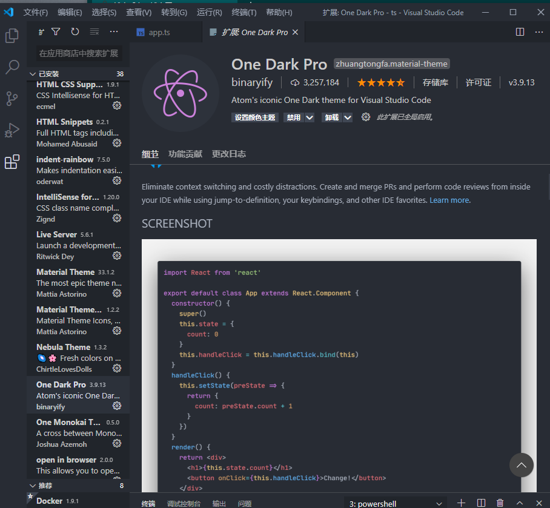This screenshot has width=550, height=508.
Task: Open the 转到(G) menu
Action: pos(174,13)
